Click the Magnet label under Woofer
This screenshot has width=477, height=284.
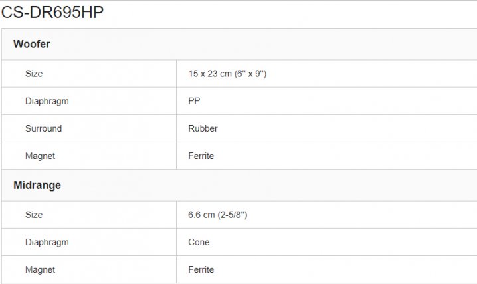click(x=40, y=156)
